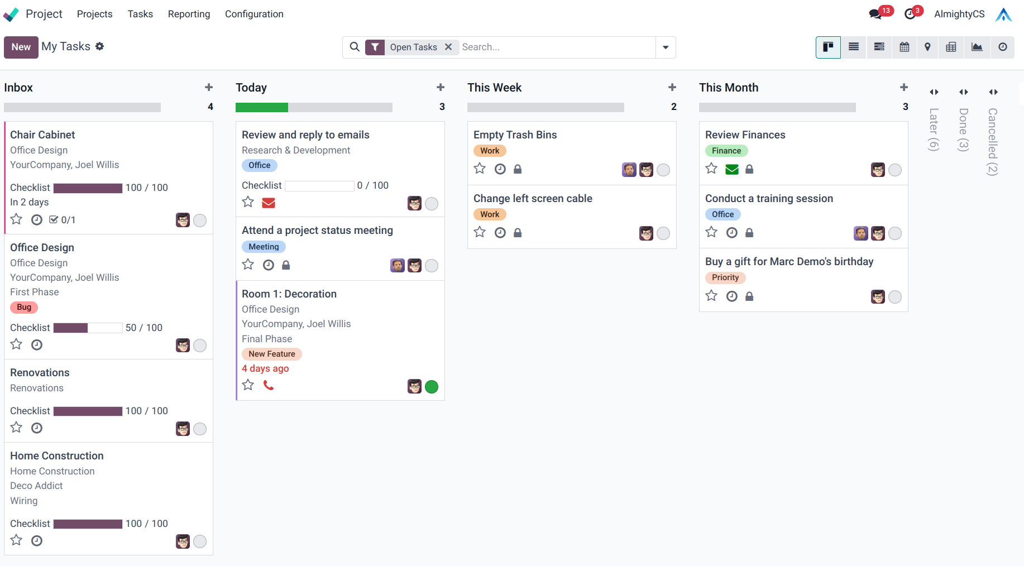Toggle priority star on Review Finances

(711, 169)
